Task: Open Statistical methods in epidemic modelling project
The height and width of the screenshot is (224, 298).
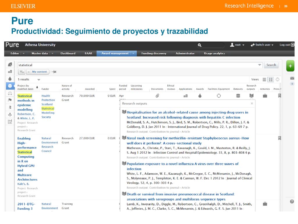Action: tap(26, 103)
